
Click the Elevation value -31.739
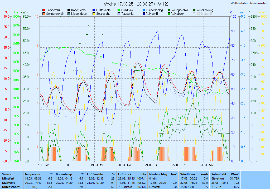tap(234, 178)
